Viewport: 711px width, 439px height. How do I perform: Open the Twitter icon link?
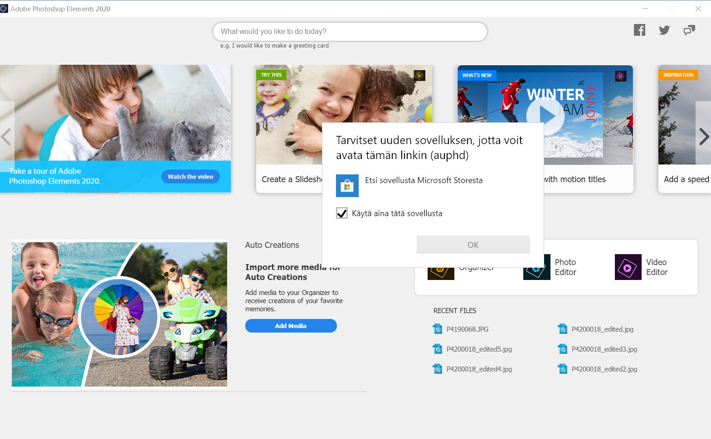[x=664, y=30]
